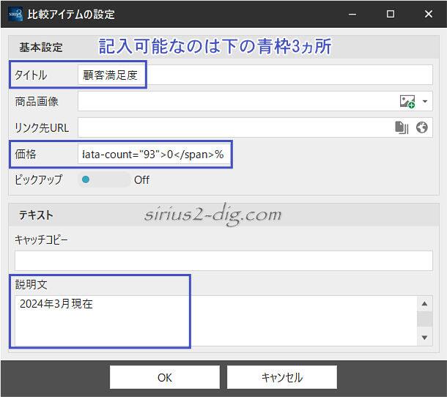Click the 説明文 scrollbar down arrow

click(x=424, y=337)
